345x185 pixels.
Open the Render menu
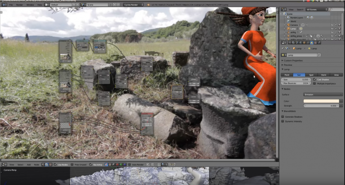click(19, 4)
